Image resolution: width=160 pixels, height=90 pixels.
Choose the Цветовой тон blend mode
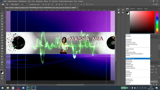point(138,79)
